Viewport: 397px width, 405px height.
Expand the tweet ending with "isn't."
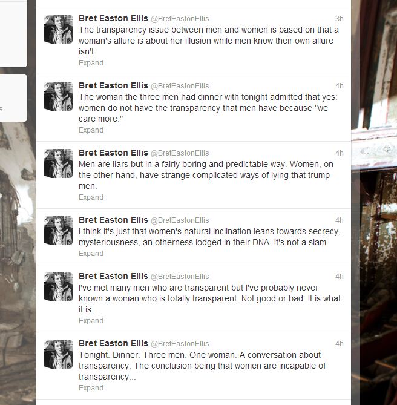pyautogui.click(x=91, y=63)
